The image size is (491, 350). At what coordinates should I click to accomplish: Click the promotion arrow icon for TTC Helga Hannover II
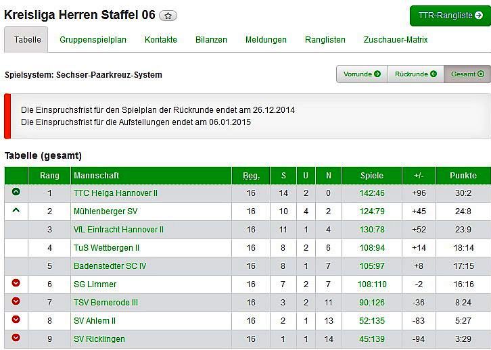click(16, 193)
